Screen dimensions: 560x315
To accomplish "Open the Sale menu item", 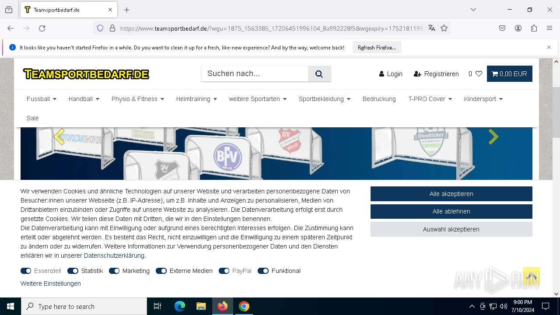I will [x=33, y=118].
